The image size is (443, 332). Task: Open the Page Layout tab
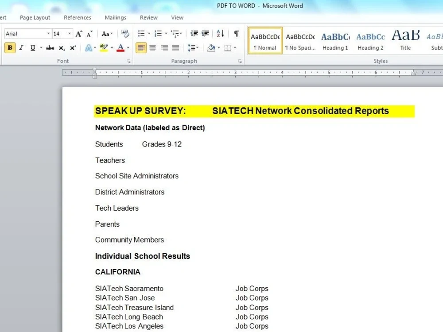click(35, 18)
